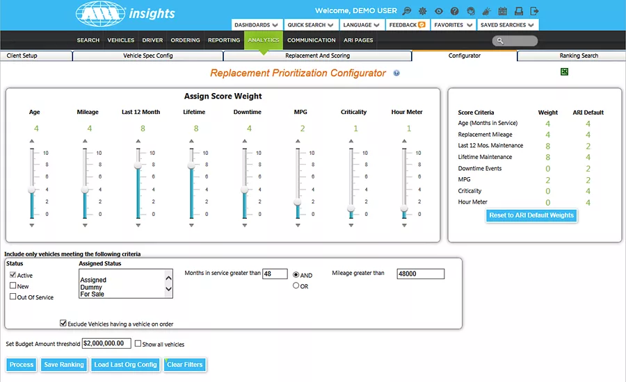Click help icon next to Configurator title
The height and width of the screenshot is (382, 626).
click(x=396, y=73)
